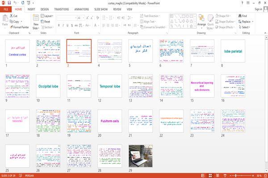Click the Find binoculars command
Screen dimensions: 268x178
(x=243, y=16)
